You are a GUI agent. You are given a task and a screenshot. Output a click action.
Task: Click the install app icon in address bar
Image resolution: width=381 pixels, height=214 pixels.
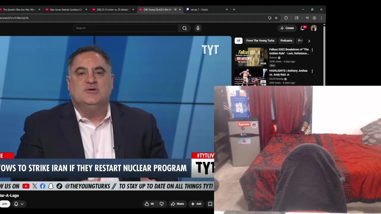[270, 18]
